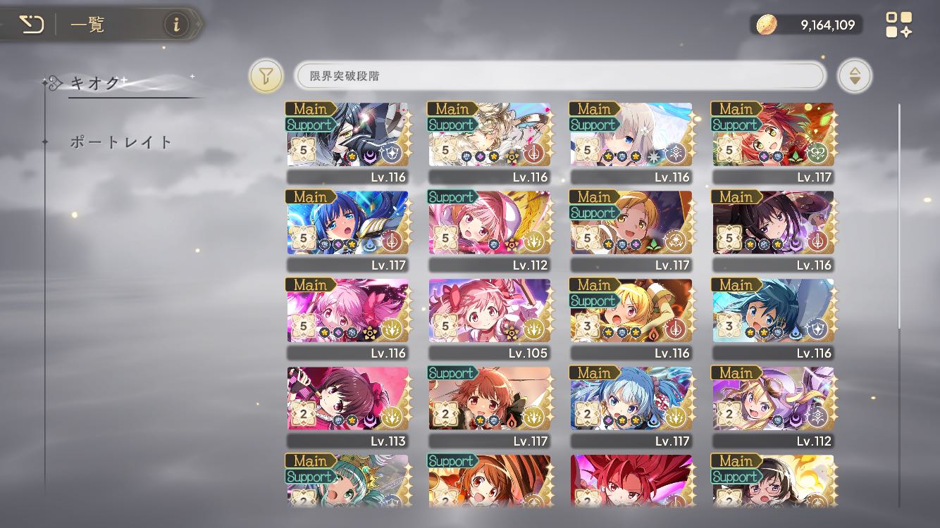Select the Lv.113 dark-haired card
940x528 pixels.
tap(347, 407)
